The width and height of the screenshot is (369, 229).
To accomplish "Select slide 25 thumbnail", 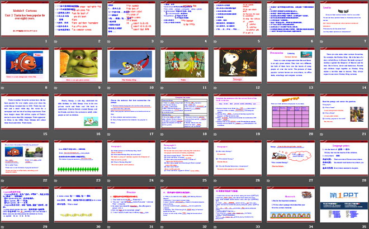I will click(x=184, y=158).
